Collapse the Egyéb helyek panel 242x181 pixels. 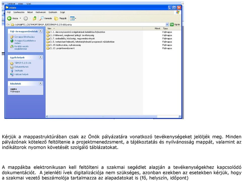(x=40, y=57)
